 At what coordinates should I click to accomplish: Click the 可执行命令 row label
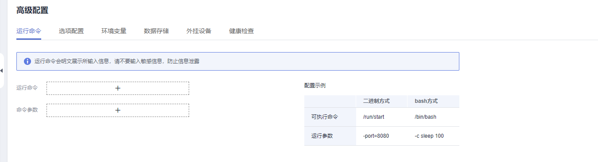point(325,117)
